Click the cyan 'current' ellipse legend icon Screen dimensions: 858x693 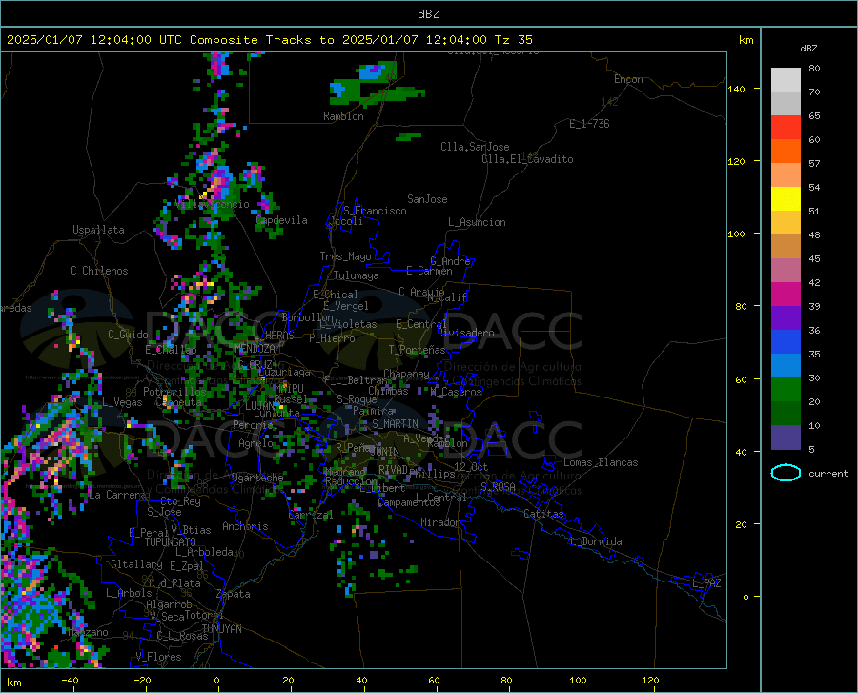pos(786,473)
